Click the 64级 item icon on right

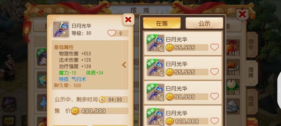[233, 47]
